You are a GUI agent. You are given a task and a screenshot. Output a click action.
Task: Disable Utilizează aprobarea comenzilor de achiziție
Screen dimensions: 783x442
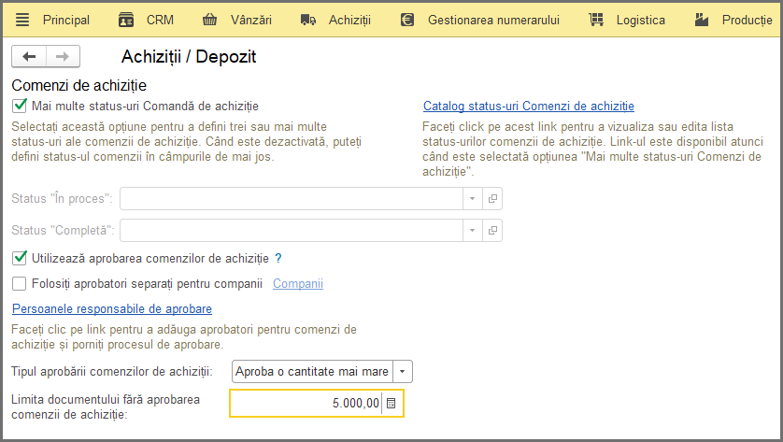[x=20, y=258]
